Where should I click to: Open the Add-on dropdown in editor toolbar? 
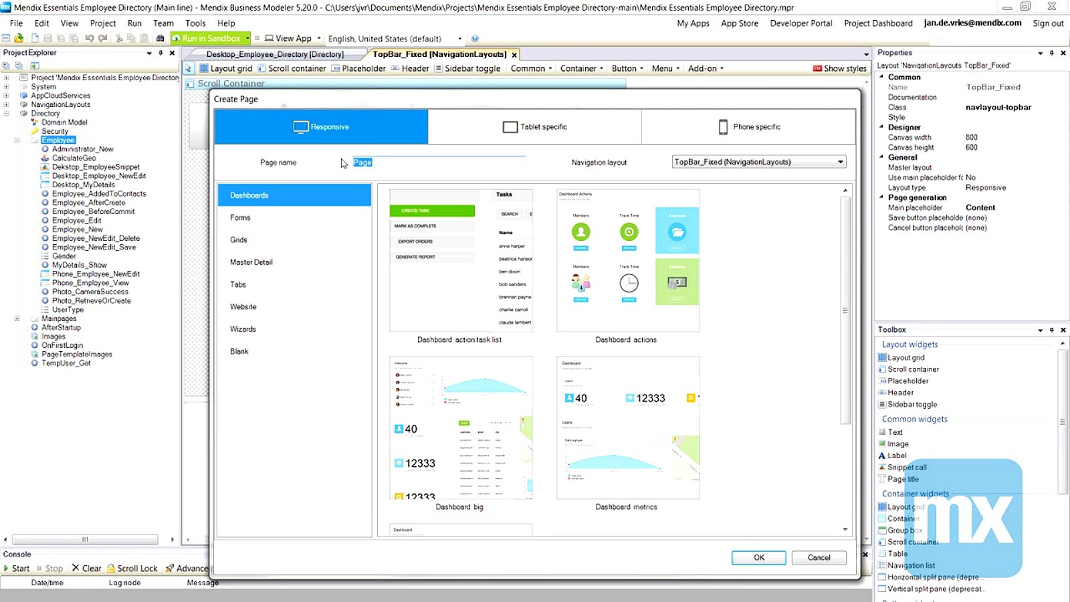pos(706,68)
